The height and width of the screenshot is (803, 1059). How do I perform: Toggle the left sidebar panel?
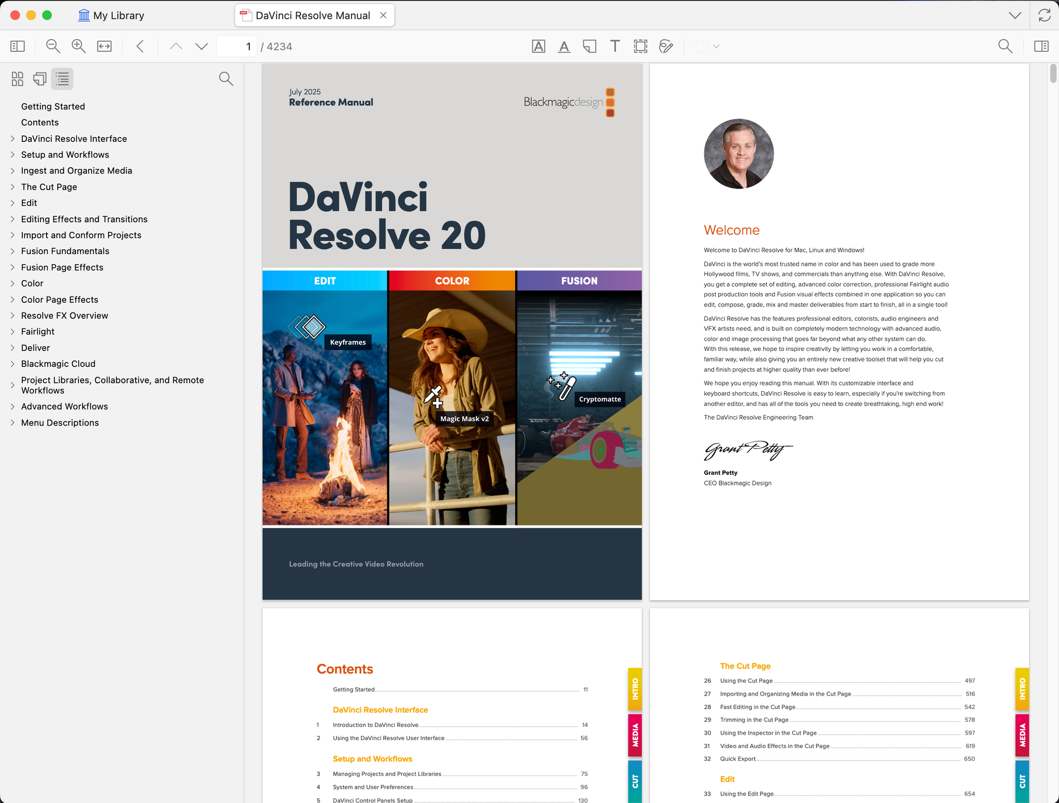click(17, 47)
